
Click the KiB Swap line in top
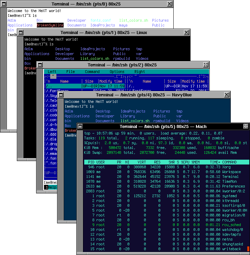160,152
